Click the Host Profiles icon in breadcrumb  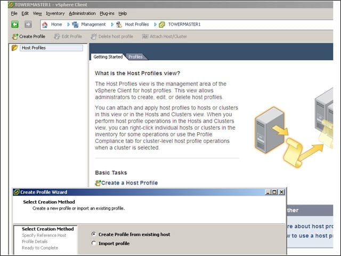pyautogui.click(x=119, y=25)
